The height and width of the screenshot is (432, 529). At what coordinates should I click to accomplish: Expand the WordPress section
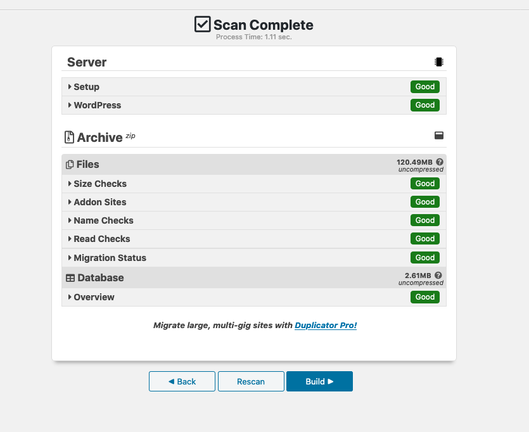tap(253, 105)
